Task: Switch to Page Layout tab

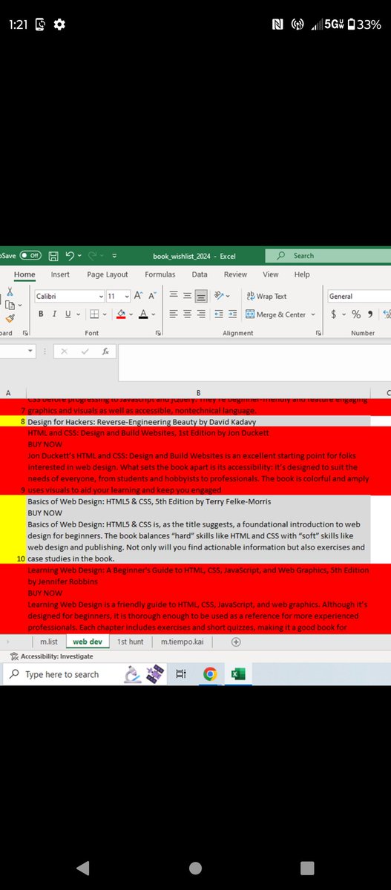Action: tap(108, 274)
